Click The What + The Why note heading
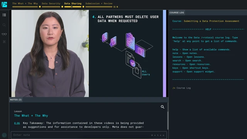247x139 pixels. point(31,116)
